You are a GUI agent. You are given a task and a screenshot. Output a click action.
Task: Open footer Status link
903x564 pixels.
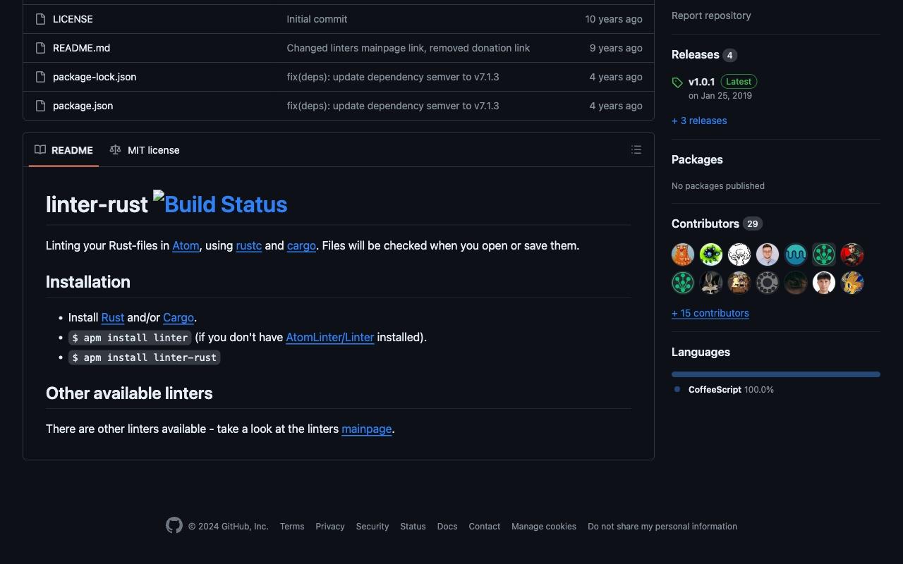(x=413, y=527)
